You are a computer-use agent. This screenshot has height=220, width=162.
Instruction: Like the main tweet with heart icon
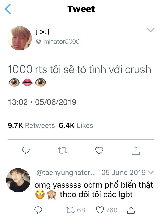click(99, 150)
